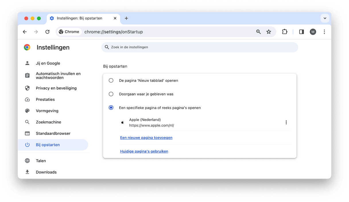Select 'Doorgaan waar je gebleven was' radio

pyautogui.click(x=111, y=94)
